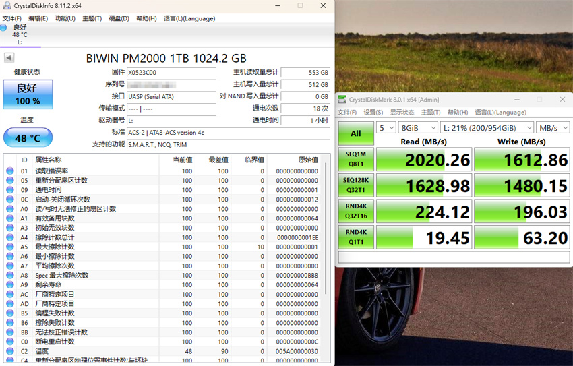The width and height of the screenshot is (573, 366).
Task: Click the 属性名称 column header
Action: [49, 160]
